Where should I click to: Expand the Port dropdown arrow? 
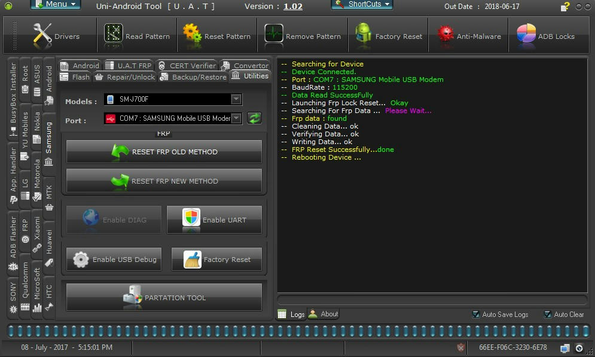[236, 118]
